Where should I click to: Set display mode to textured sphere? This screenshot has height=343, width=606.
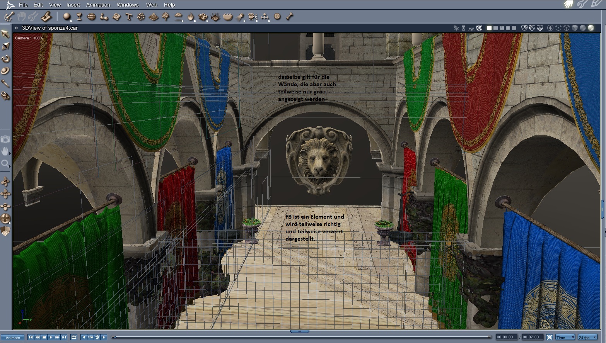pyautogui.click(x=591, y=28)
